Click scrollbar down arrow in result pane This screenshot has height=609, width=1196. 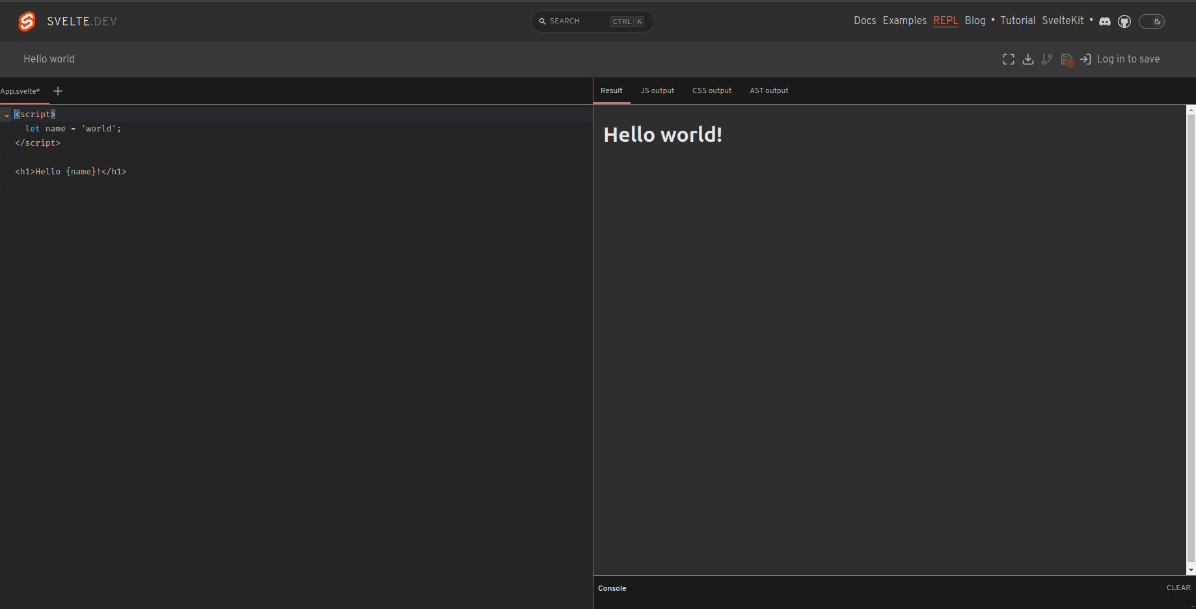pos(1191,570)
